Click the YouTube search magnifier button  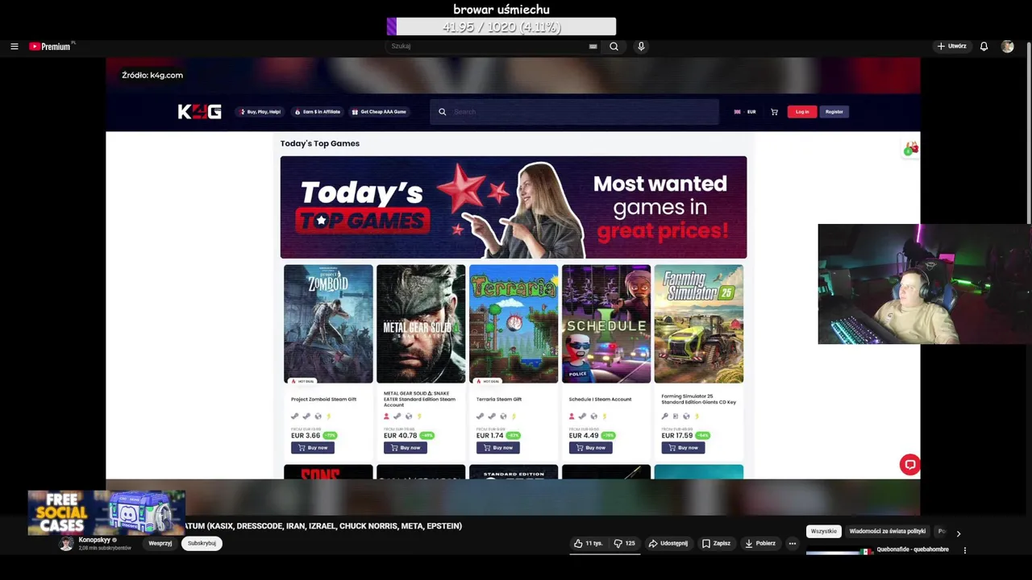[x=614, y=47]
